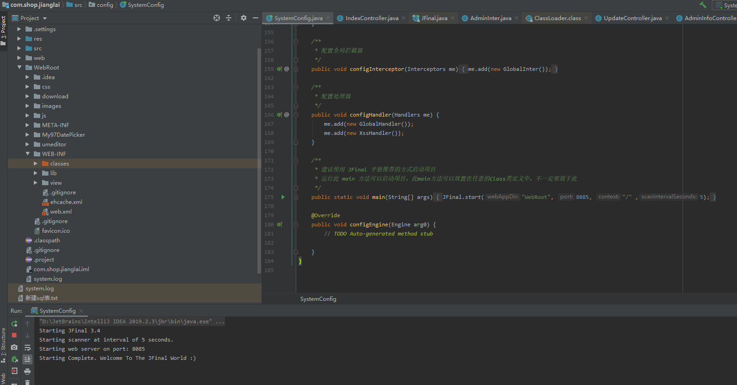Unfold the collapsed main method on line 175
The height and width of the screenshot is (385, 737).
296,197
